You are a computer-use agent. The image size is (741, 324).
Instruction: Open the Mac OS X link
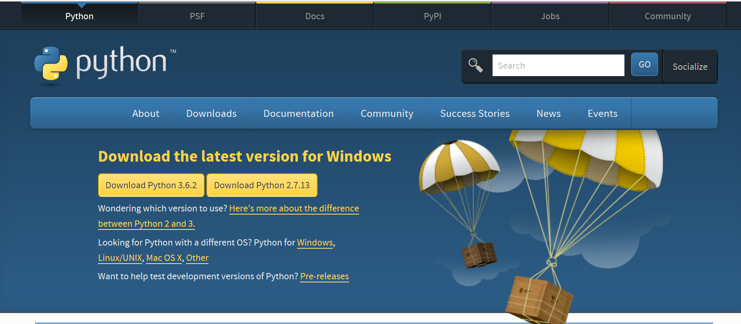tap(164, 258)
